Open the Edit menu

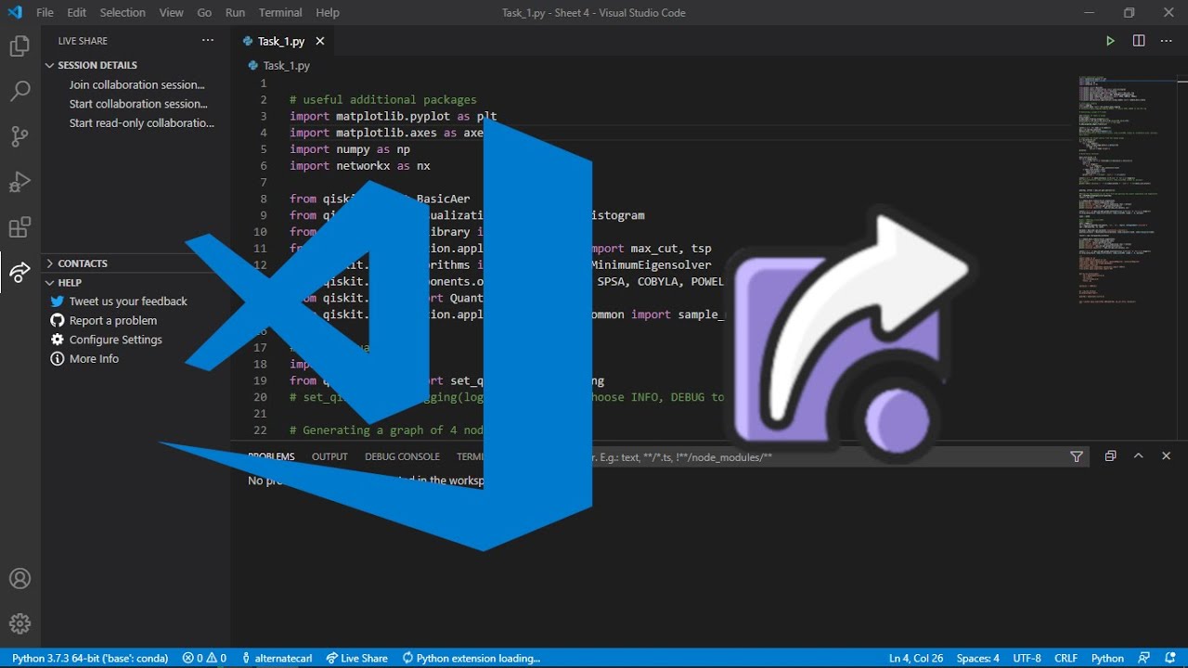pos(76,12)
